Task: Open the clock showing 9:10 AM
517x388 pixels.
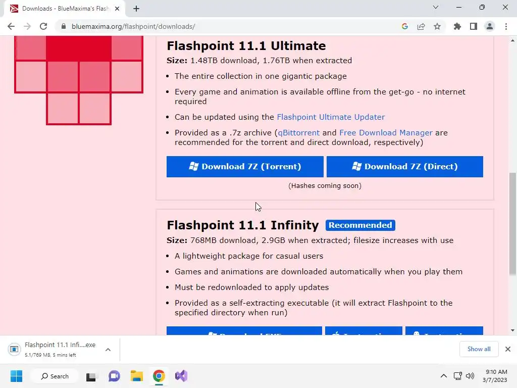Action: click(495, 376)
